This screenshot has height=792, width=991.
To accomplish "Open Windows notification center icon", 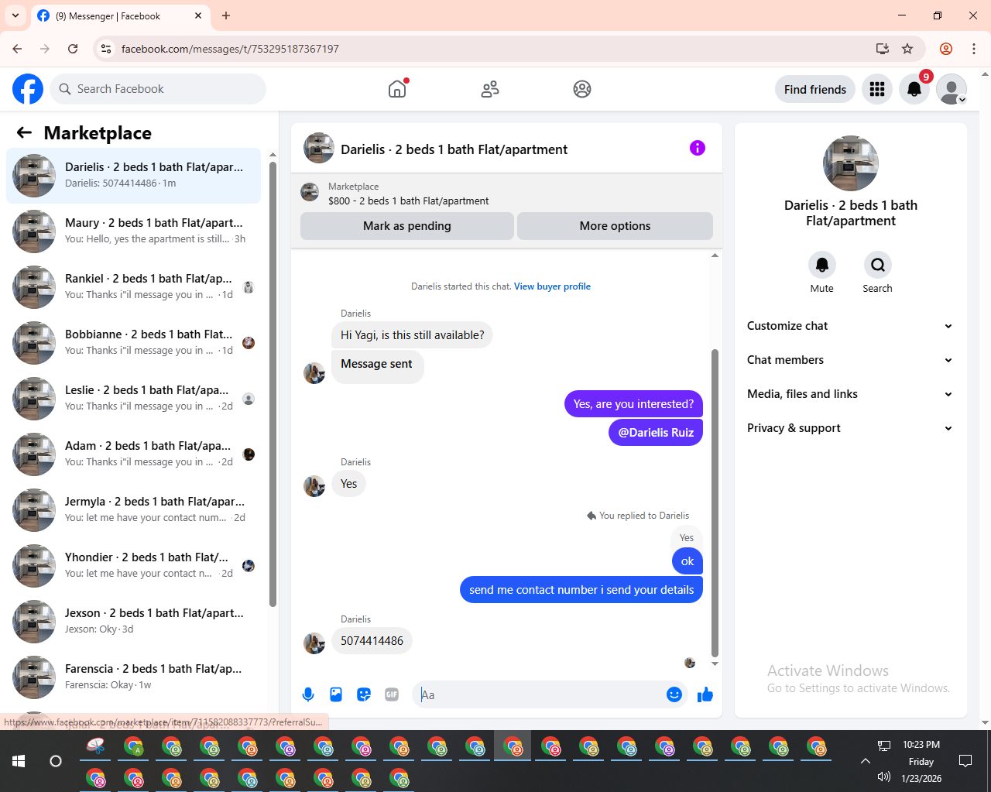I will click(965, 761).
